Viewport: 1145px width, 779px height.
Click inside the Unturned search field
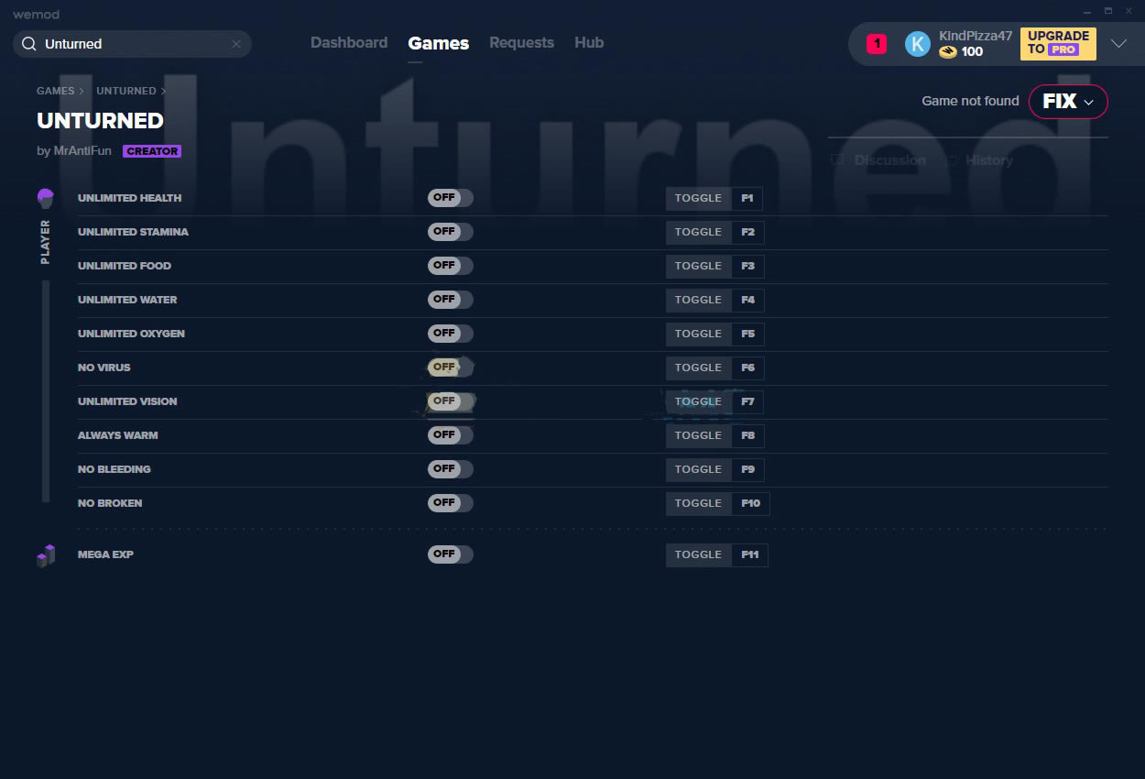(128, 43)
